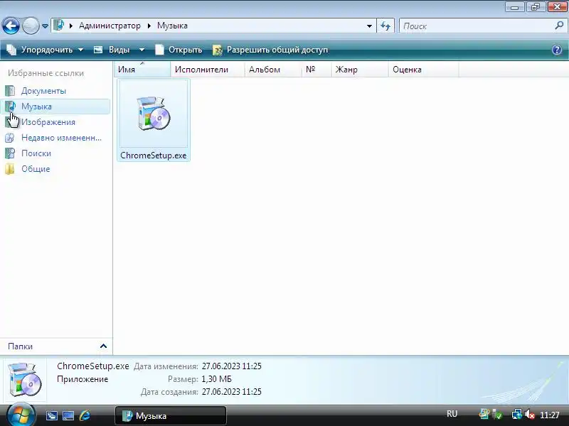The width and height of the screenshot is (569, 426).
Task: Open Документы in favorite links
Action: (43, 91)
